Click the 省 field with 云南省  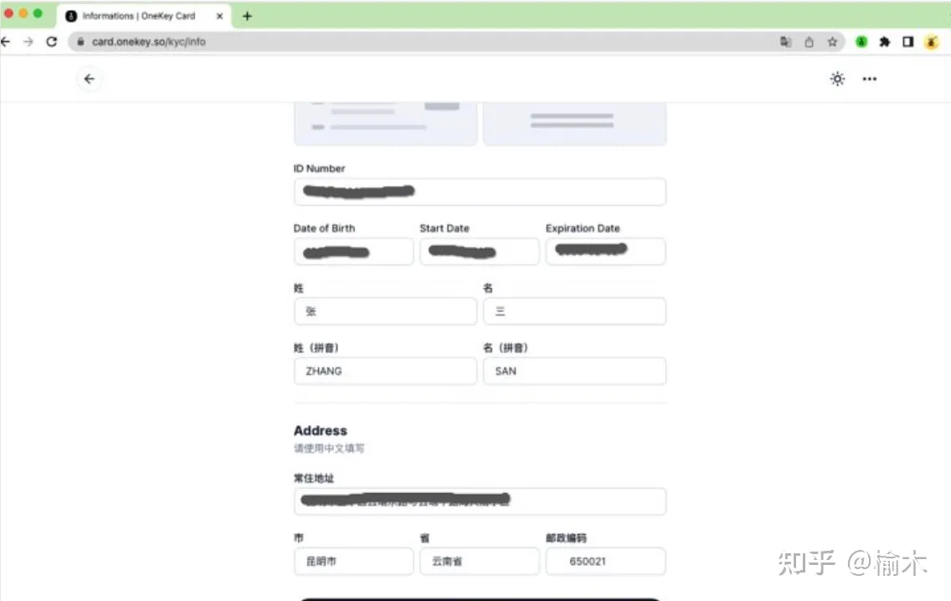[x=479, y=562]
